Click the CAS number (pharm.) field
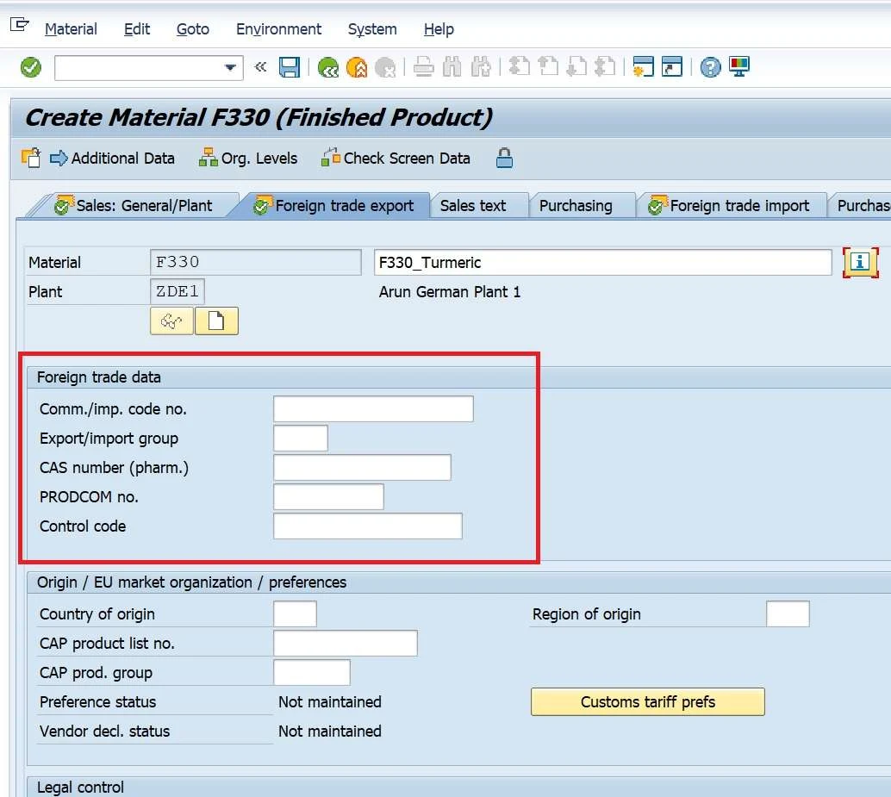Viewport: 891px width, 797px height. point(362,468)
